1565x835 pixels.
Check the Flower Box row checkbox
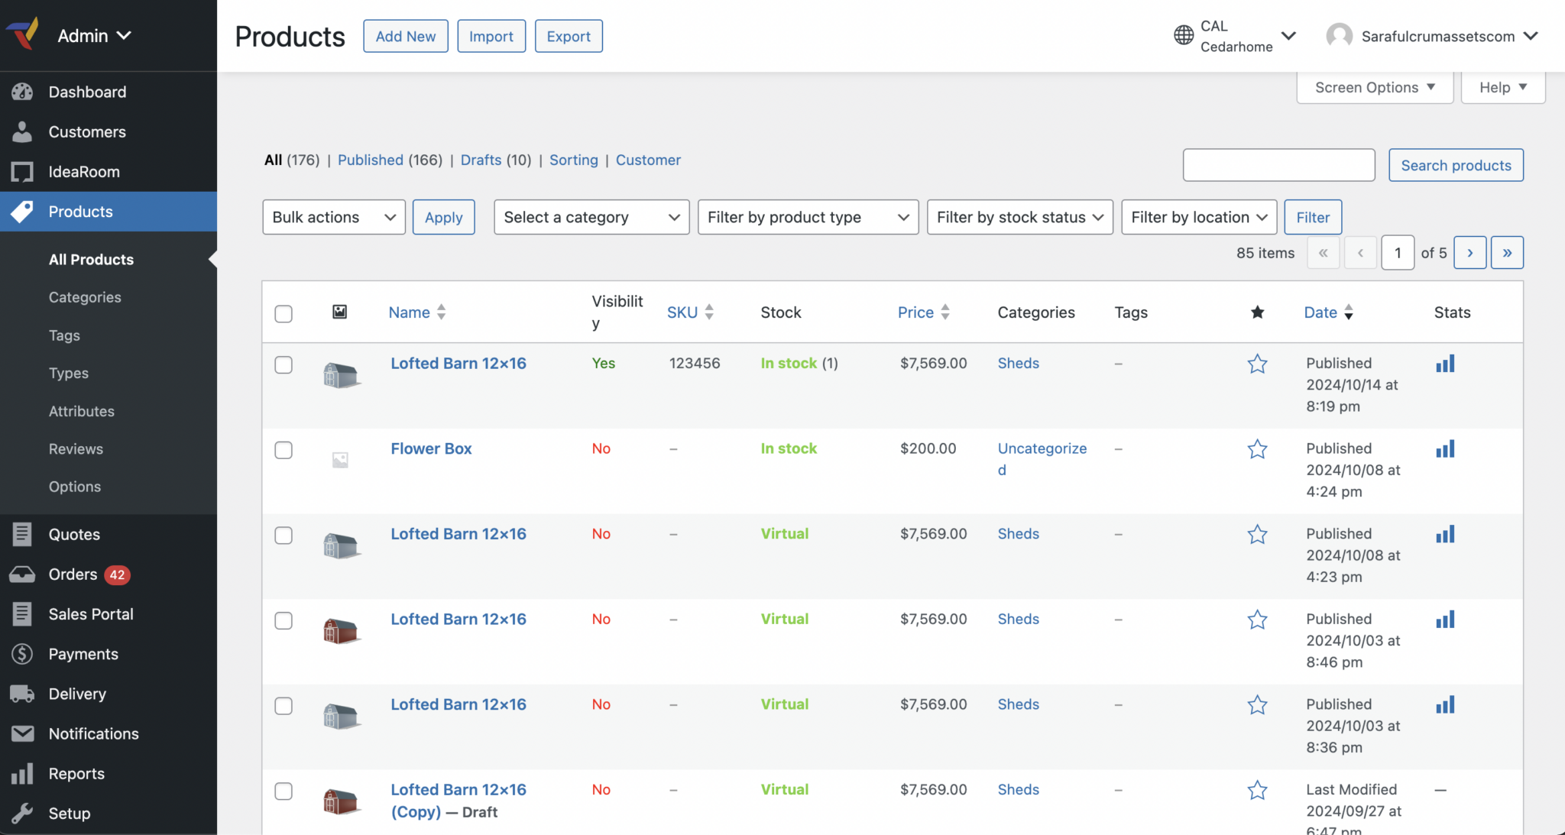coord(284,450)
